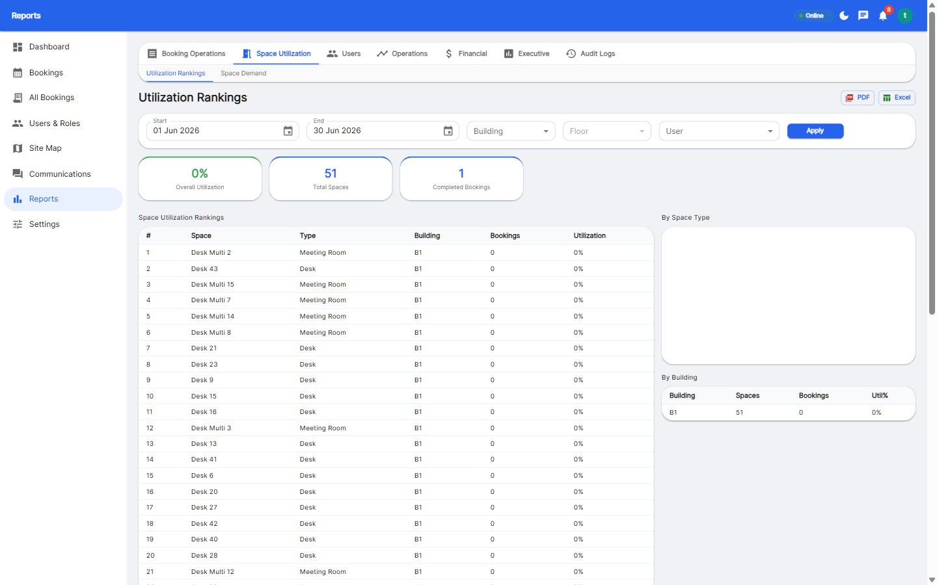Click the End date field showing 30 Jun 2026

click(383, 131)
